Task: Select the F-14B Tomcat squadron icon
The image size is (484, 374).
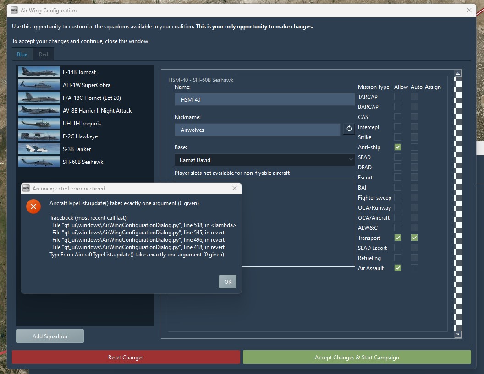Action: (39, 72)
